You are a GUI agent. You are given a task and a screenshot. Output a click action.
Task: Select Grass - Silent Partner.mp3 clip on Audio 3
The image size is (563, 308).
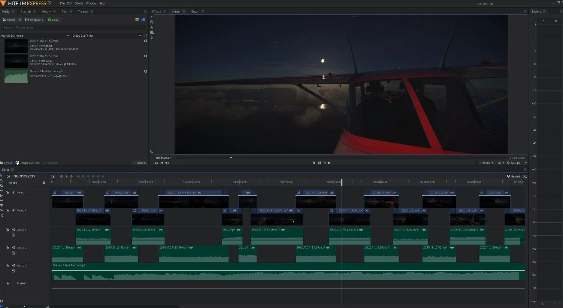(288, 272)
